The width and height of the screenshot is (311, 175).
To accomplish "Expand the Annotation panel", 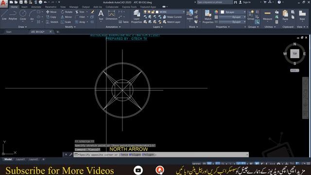I will [113, 27].
